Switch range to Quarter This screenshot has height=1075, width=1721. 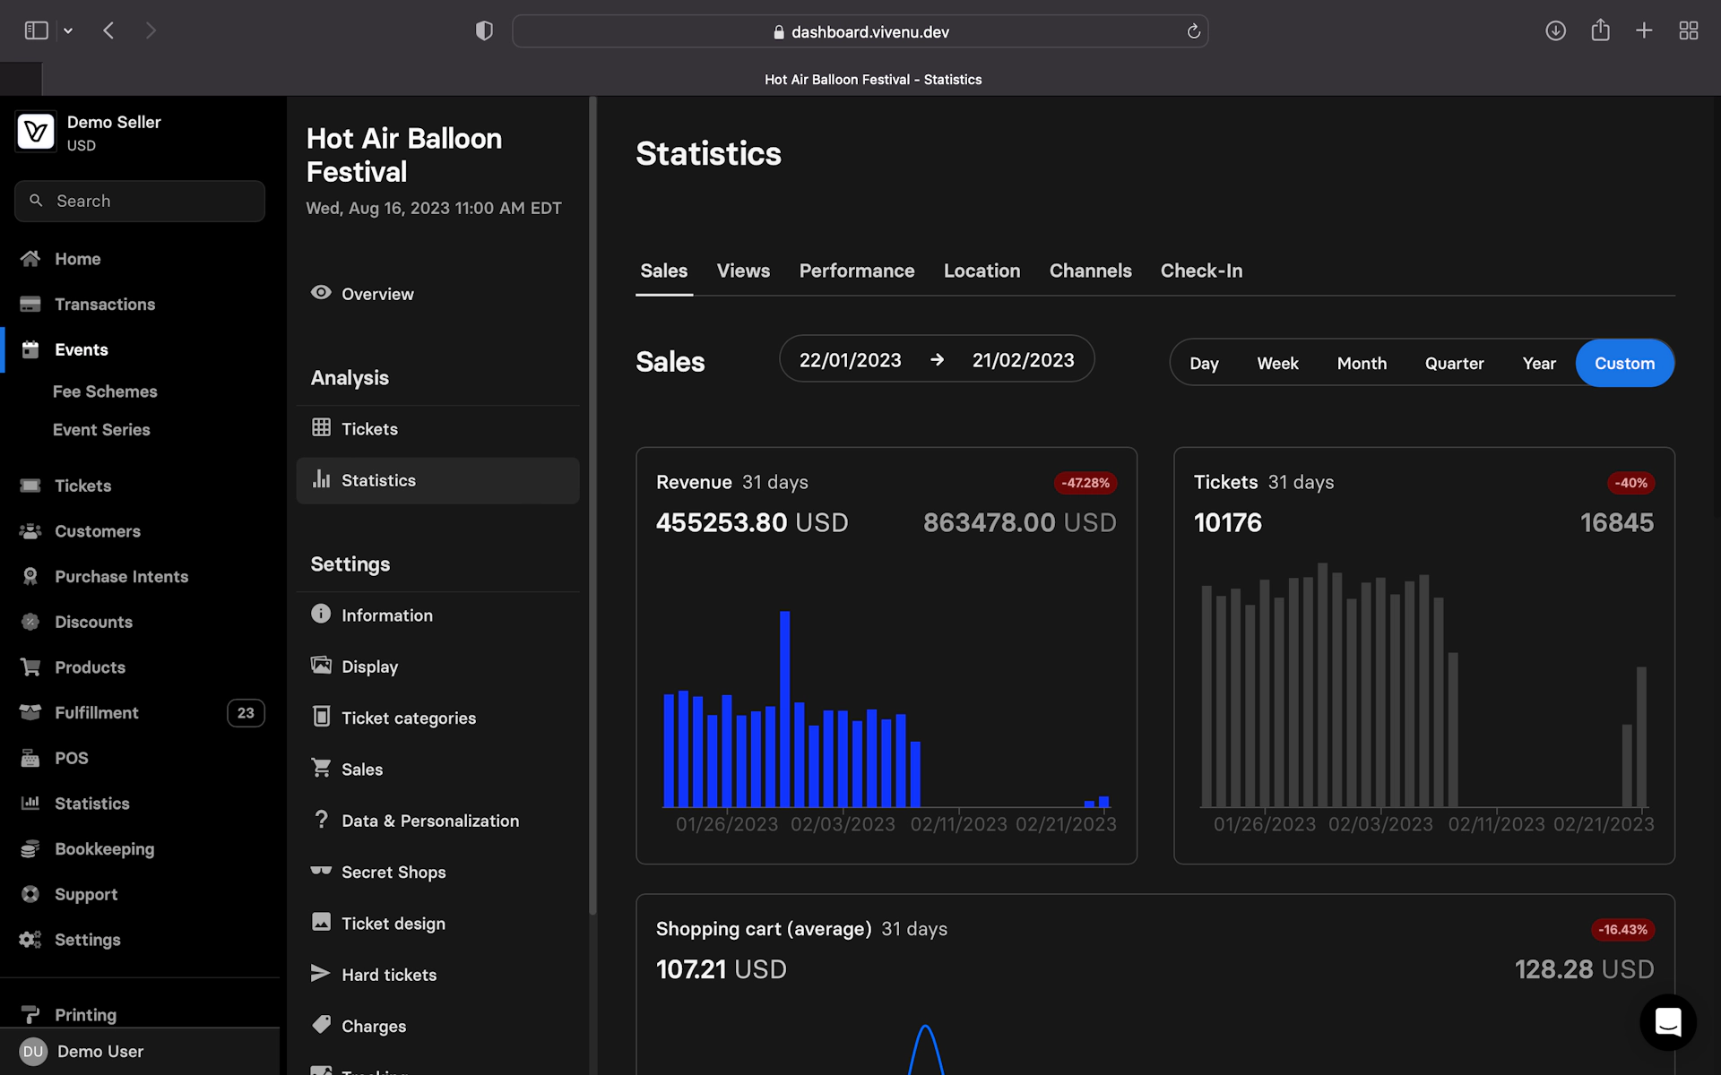pos(1454,364)
